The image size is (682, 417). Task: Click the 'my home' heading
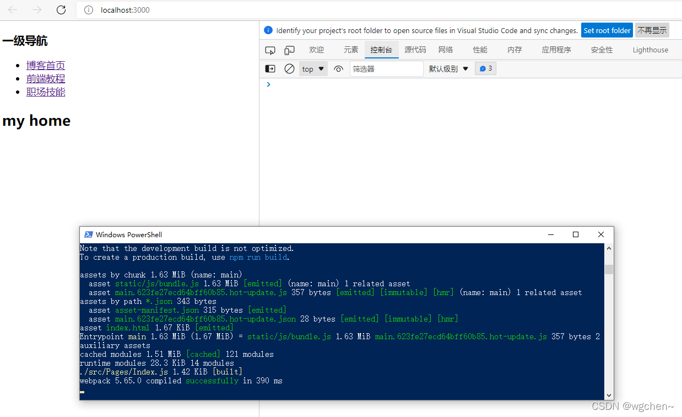click(36, 121)
